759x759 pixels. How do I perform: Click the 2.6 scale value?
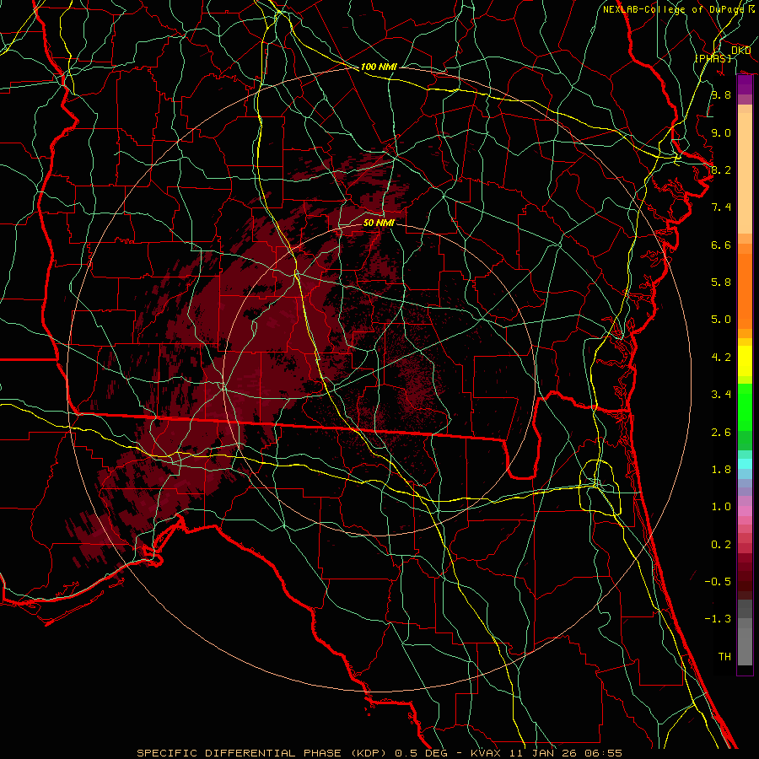click(x=721, y=433)
